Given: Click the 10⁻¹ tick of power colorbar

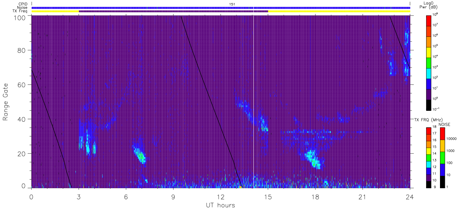Looking at the screenshot, I should tap(437, 109).
